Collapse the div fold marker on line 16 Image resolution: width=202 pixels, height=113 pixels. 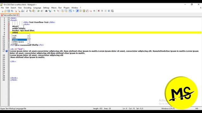9,49
